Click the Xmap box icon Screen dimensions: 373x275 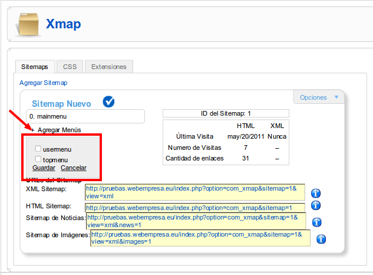(x=27, y=25)
